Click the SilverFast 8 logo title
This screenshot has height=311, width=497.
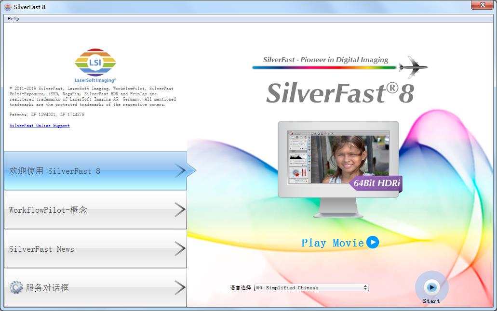340,93
